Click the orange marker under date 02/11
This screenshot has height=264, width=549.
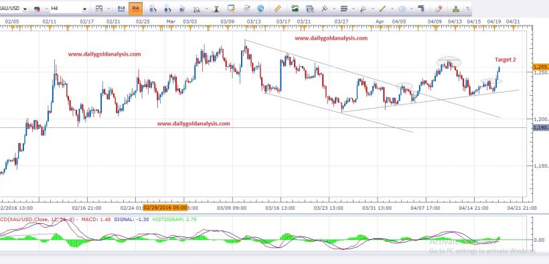pyautogui.click(x=50, y=27)
